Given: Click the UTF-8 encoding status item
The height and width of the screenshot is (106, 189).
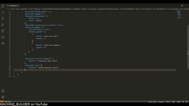Looking at the screenshot, I should [x=168, y=102].
